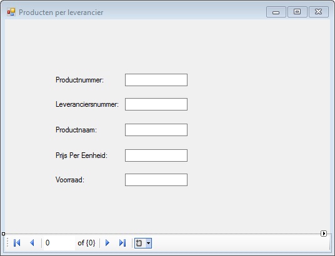Screen dimensions: 335x256
Task: Open the add-item type dropdown arrow
Action: pos(149,243)
